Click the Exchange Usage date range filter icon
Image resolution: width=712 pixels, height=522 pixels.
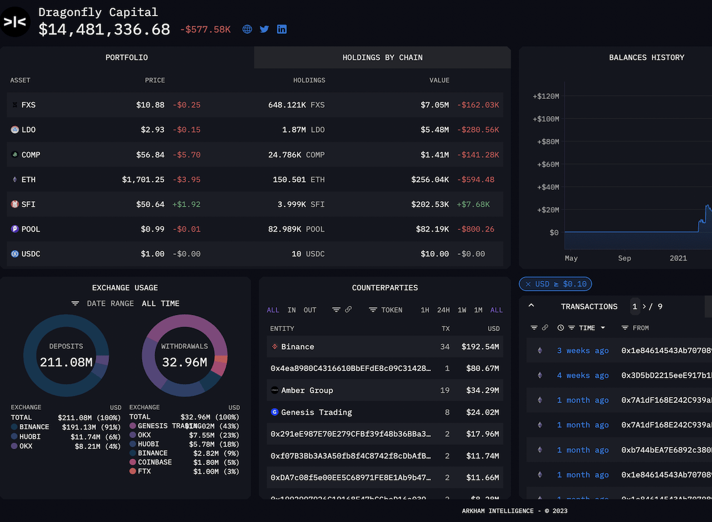(75, 303)
